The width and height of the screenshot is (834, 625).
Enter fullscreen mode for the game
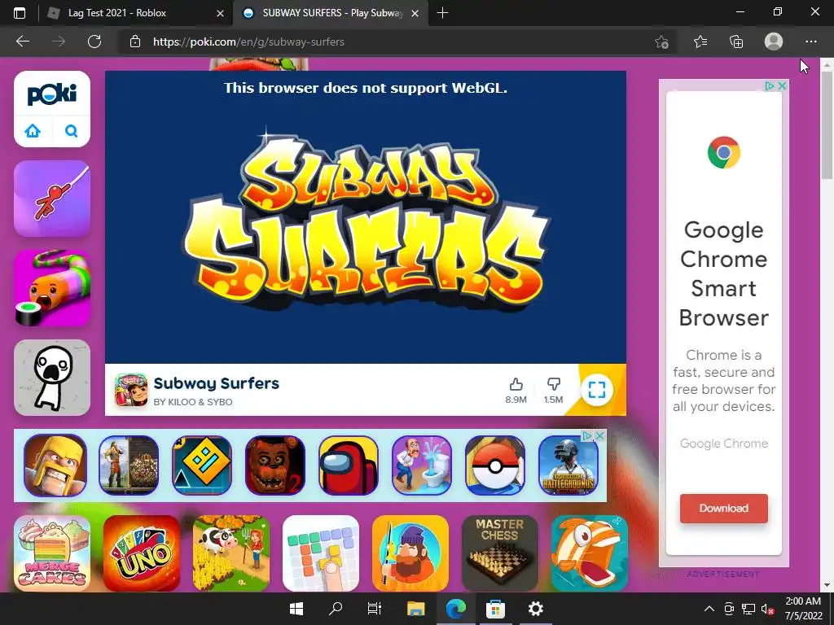(x=597, y=390)
